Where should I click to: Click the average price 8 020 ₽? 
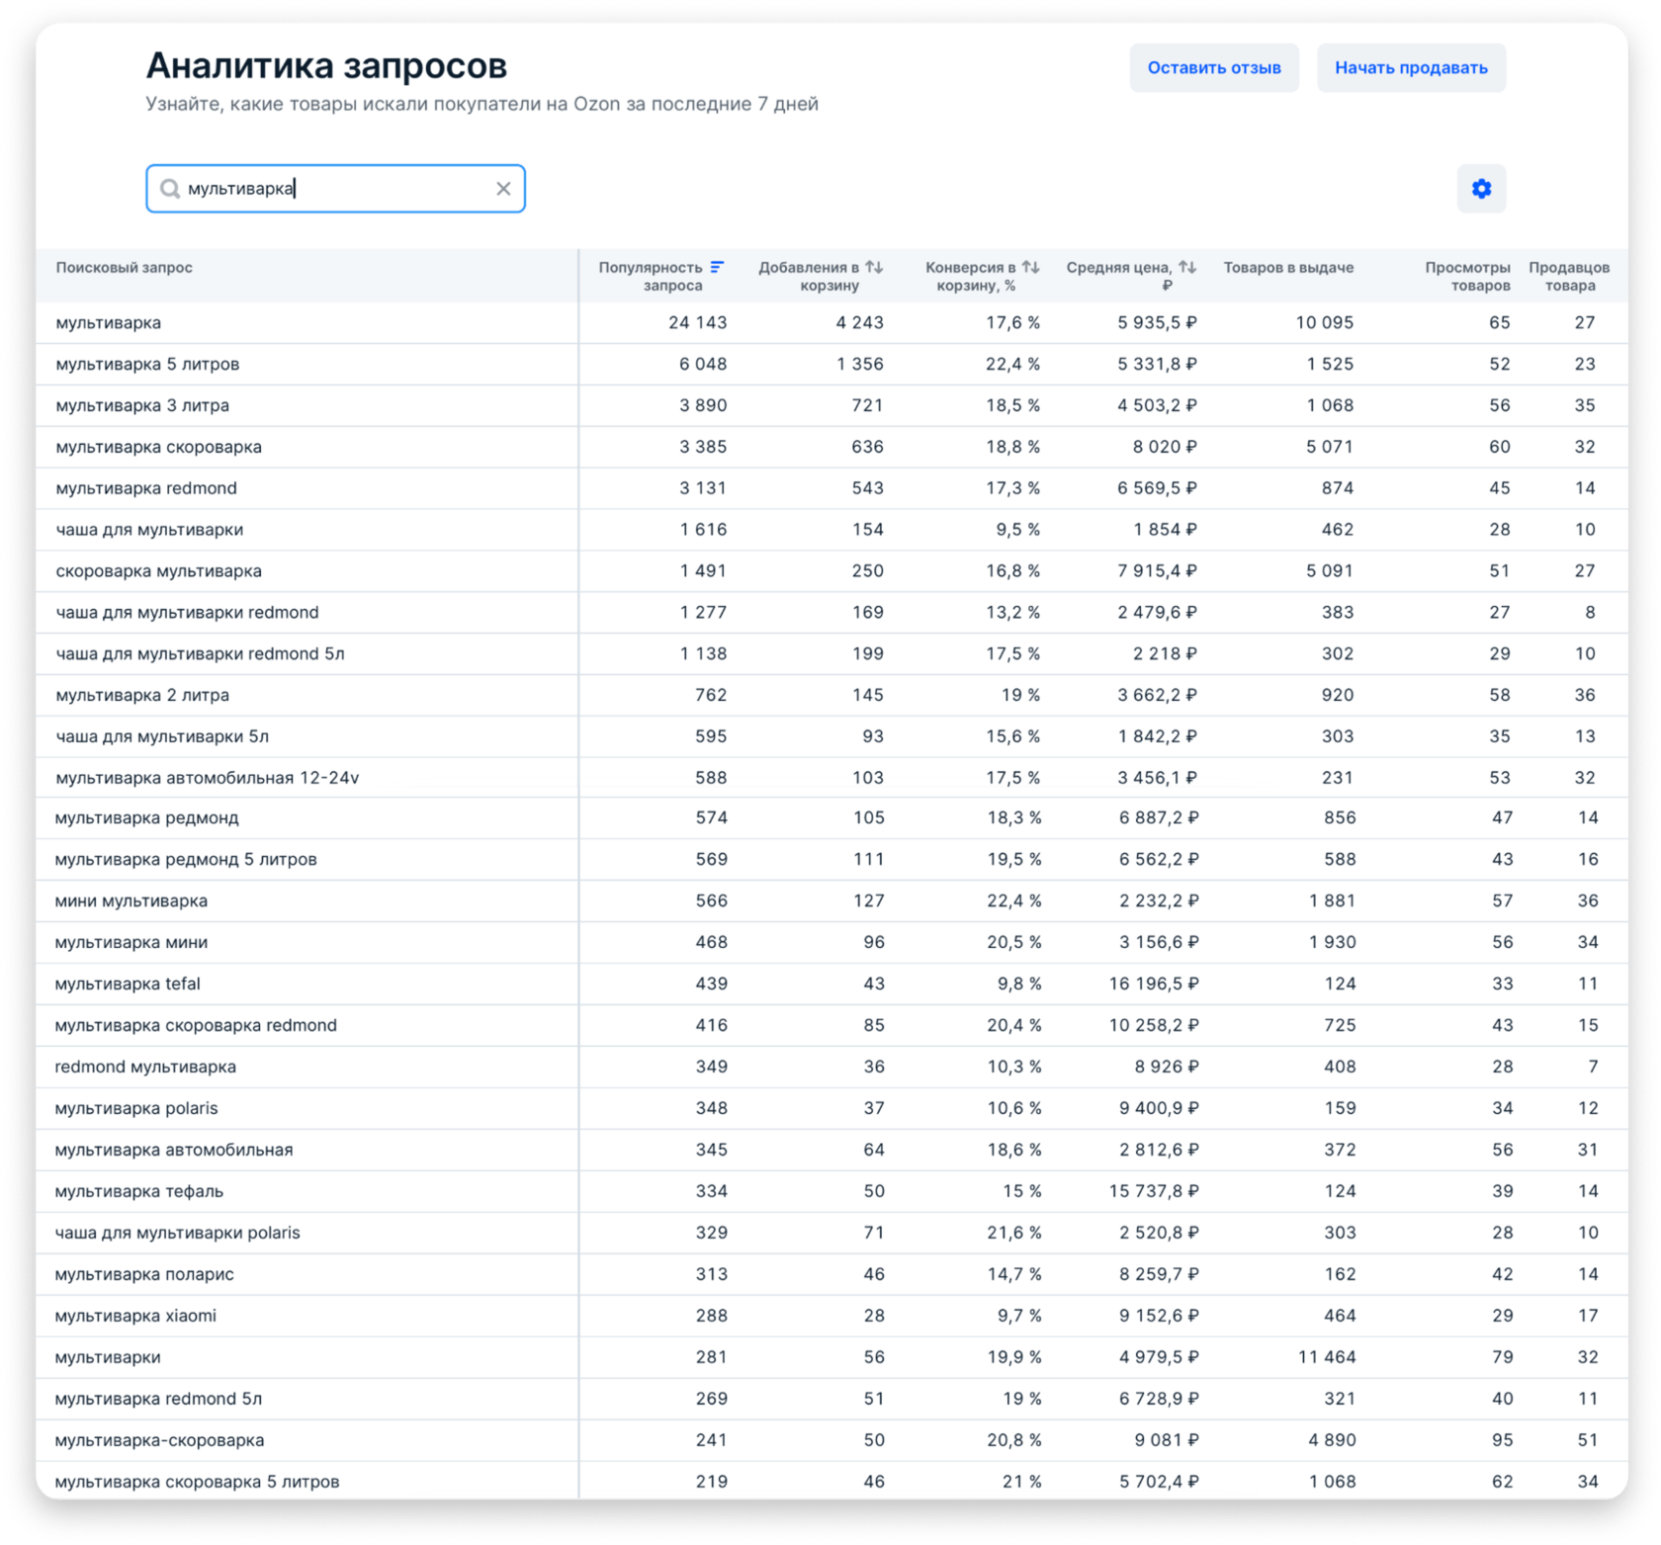pos(1164,447)
